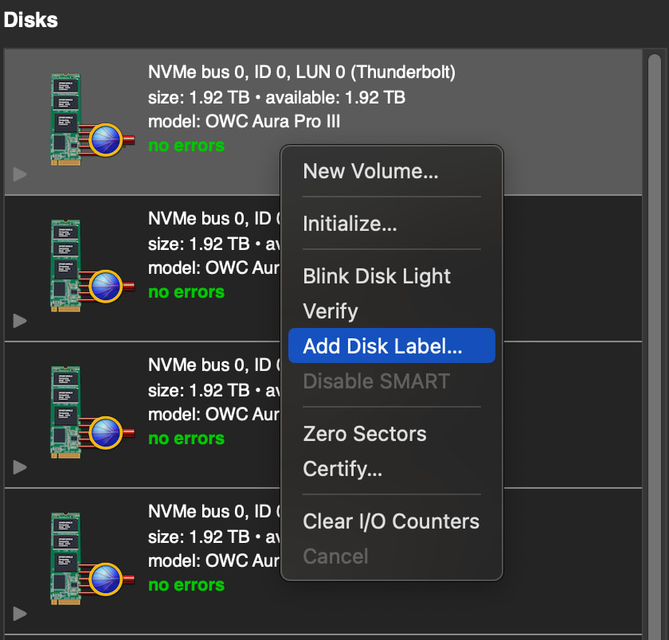669x640 pixels.
Task: Click the fourth disk's green no errors status
Action: pos(186,585)
